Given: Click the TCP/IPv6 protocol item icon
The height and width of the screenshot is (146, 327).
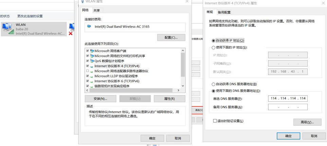Looking at the screenshot, I should coord(92,81).
